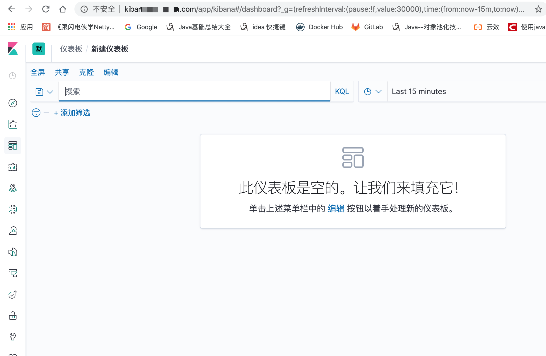Select the Dashboard sidebar icon

point(13,146)
